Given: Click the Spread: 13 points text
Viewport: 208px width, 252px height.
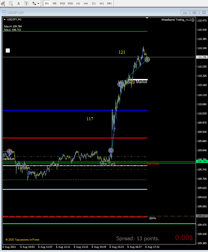Looking at the screenshot, I should 138,238.
